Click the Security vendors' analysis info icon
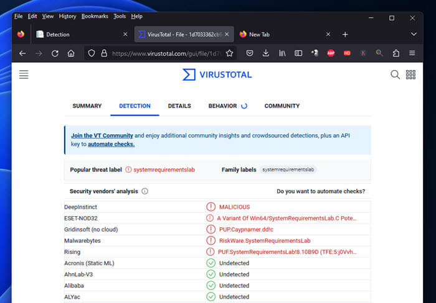 pos(145,191)
